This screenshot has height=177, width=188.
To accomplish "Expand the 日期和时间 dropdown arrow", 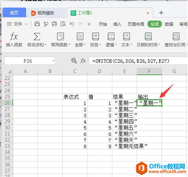I will click(159, 44).
